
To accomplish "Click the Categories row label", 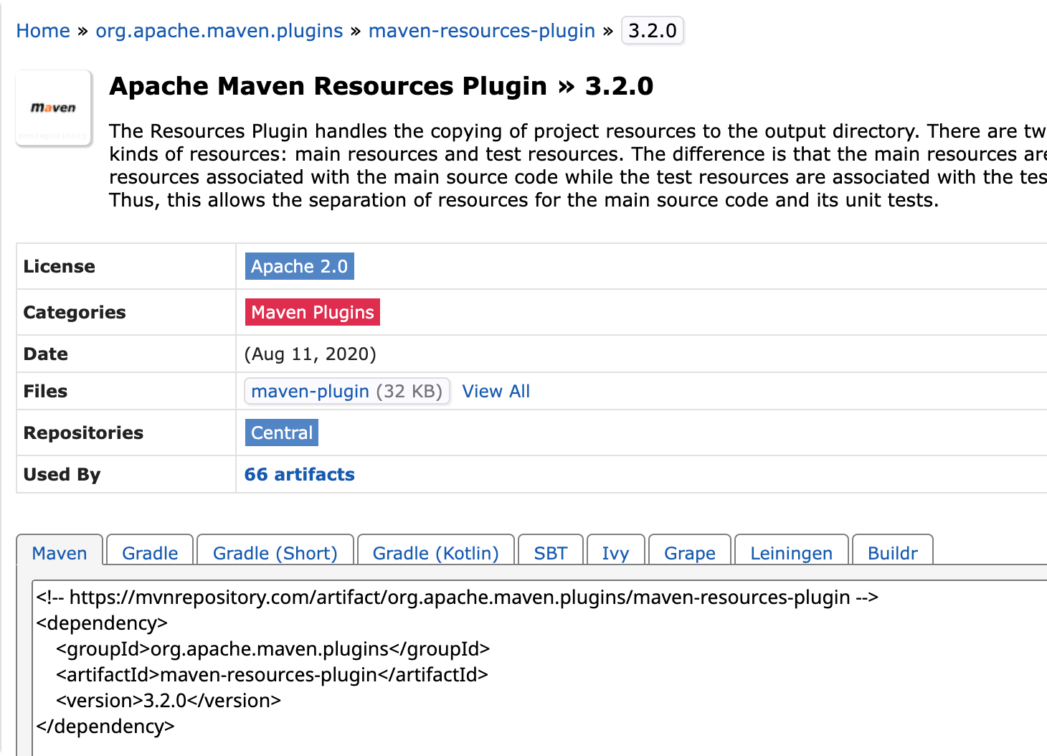I will pos(75,312).
